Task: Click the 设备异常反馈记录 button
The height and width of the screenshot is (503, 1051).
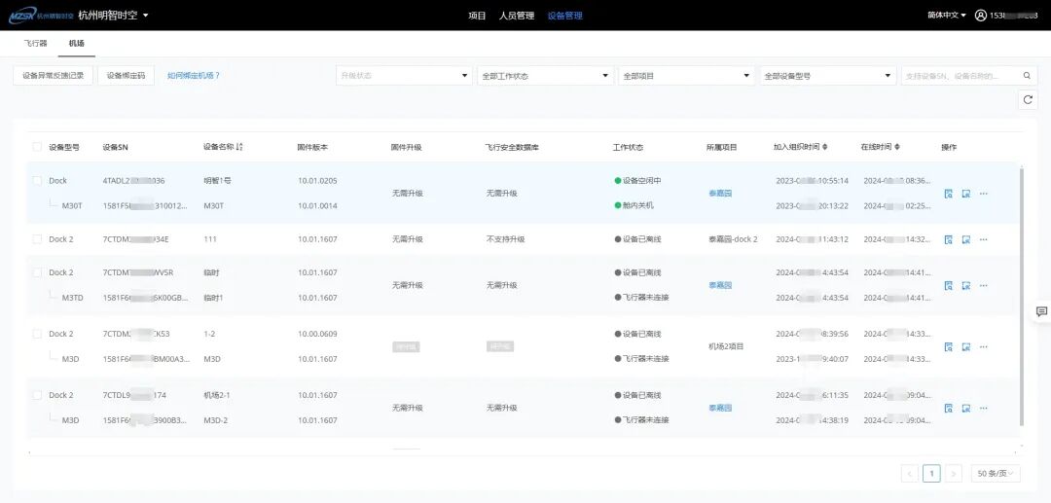Action: click(53, 76)
